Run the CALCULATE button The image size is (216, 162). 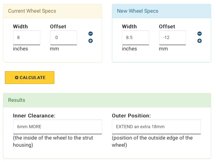(x=30, y=77)
